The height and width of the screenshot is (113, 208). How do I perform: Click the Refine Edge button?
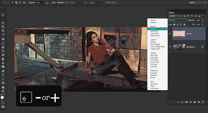tap(111, 2)
